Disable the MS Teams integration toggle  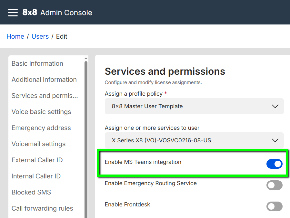[274, 164]
